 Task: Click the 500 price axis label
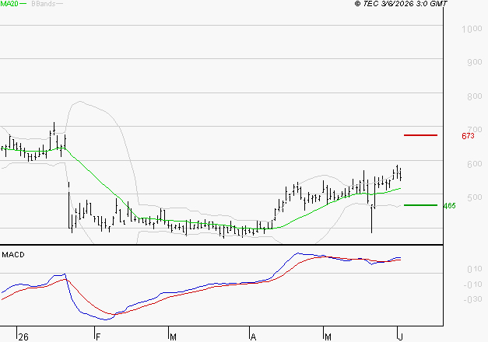tap(475, 197)
